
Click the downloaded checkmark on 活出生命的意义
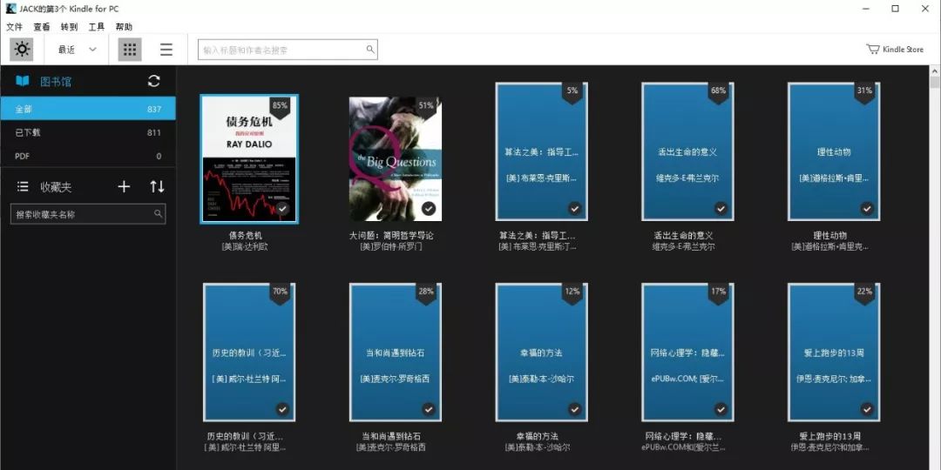721,209
